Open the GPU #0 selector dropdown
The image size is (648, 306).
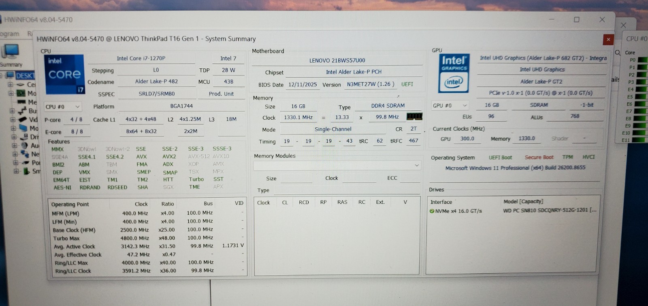pyautogui.click(x=450, y=106)
